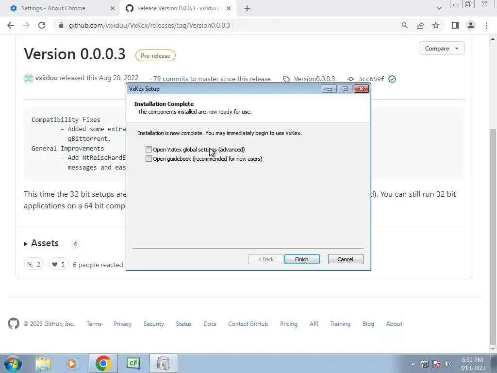Screen dimensions: 497x373
Task: Open Training footer link
Action: 340,324
